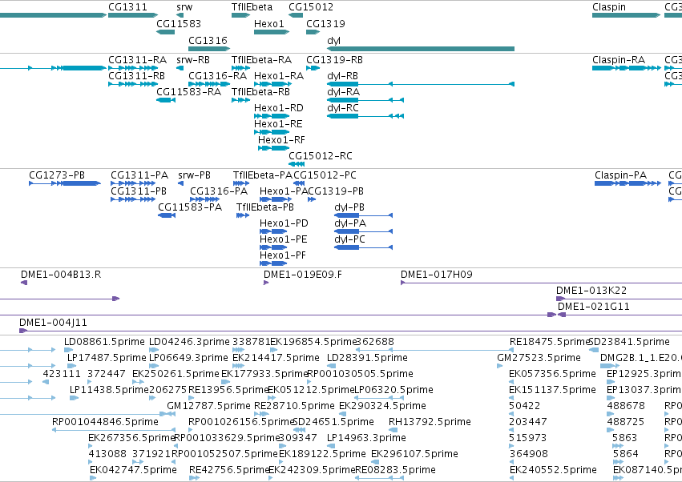Click EST GM27523.5prime
This screenshot has height=482, width=682.
point(539,358)
